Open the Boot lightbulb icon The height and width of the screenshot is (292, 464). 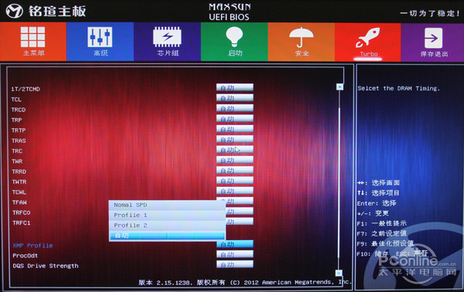pyautogui.click(x=234, y=36)
